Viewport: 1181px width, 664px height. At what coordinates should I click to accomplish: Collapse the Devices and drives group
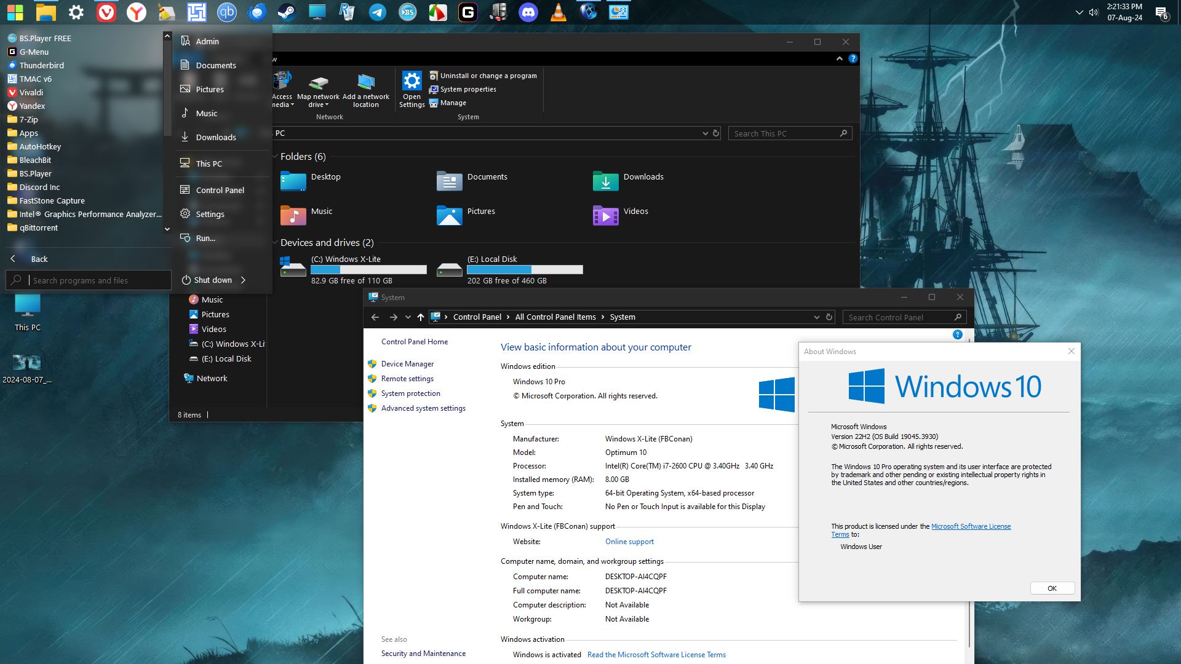(275, 243)
